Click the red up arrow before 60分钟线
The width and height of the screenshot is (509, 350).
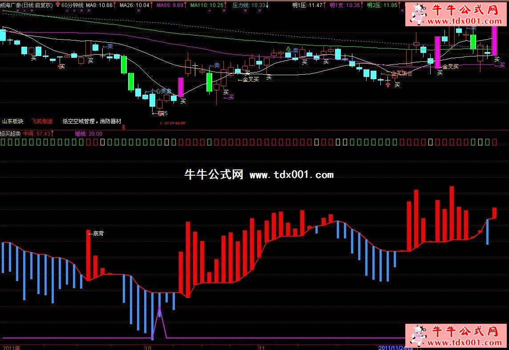pyautogui.click(x=57, y=5)
